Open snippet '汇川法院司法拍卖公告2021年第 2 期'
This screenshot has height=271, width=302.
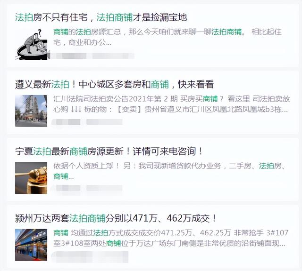click(x=171, y=104)
